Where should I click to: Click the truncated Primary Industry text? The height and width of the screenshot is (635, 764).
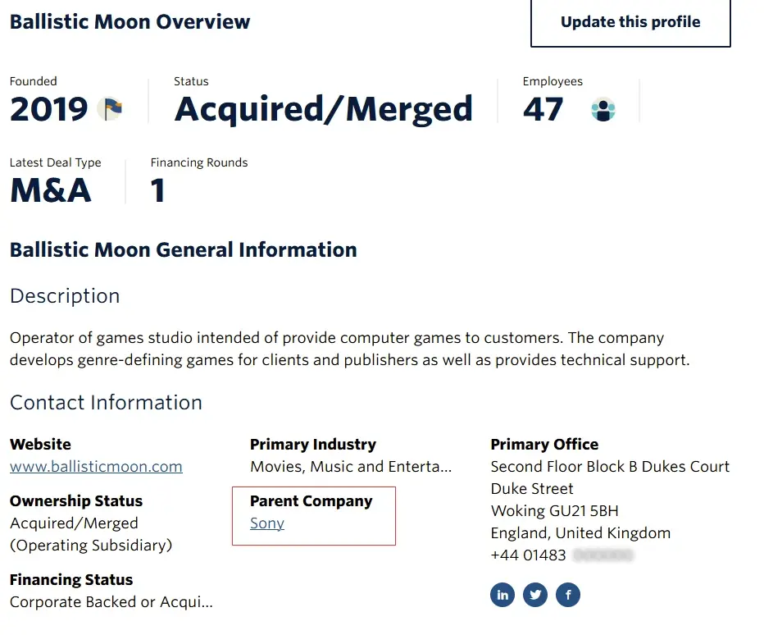(x=351, y=467)
